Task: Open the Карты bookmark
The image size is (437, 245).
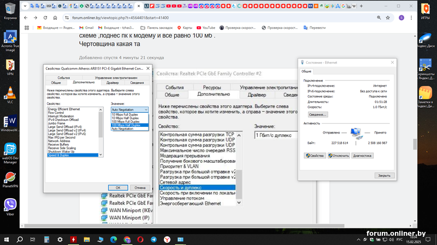Action: tap(185, 28)
